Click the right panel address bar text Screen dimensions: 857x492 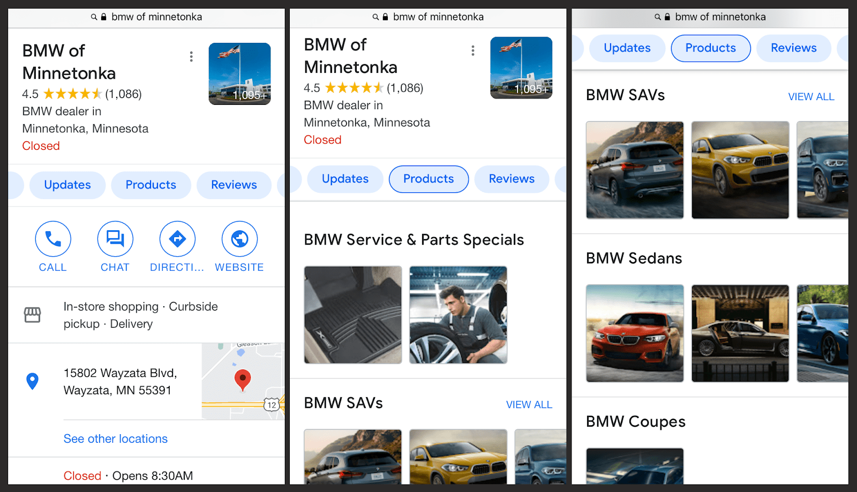point(720,17)
